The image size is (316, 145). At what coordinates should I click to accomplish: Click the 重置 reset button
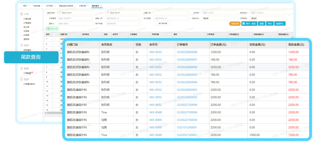point(262,24)
